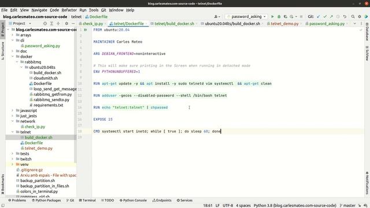Click the UTF-8 encoding indicator

pos(228,206)
